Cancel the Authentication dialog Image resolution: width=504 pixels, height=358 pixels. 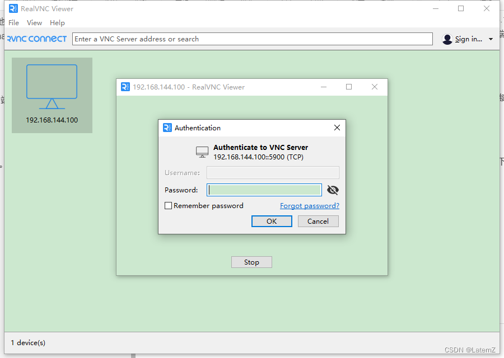318,221
